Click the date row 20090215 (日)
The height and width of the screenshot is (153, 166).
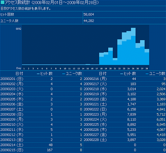[x=12, y=150]
